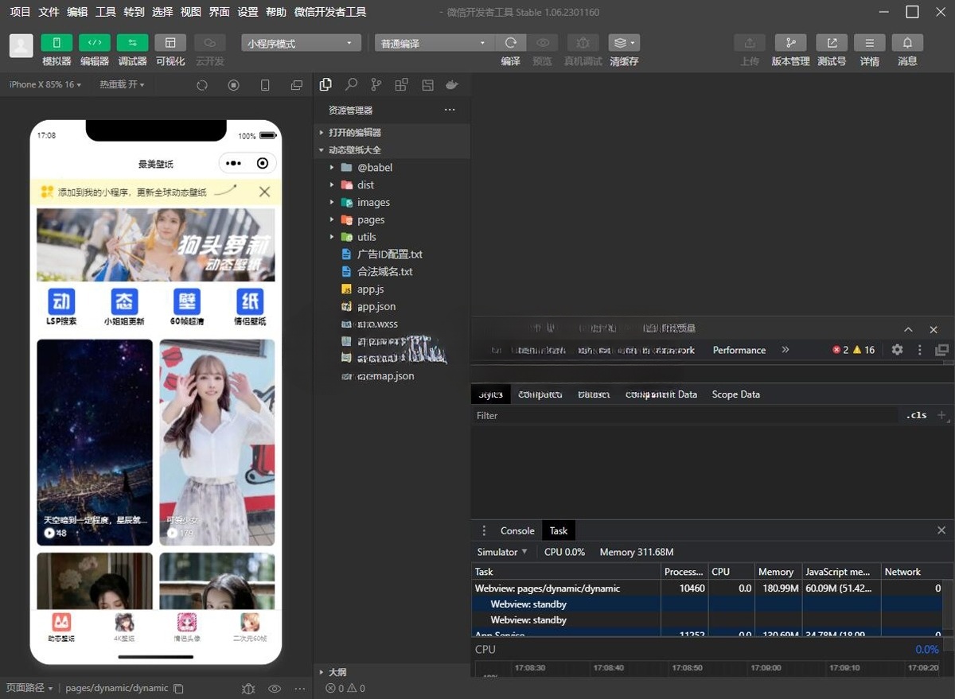Toggle the 模拟器 simulator panel button
Screen dimensions: 955x699
(x=57, y=43)
